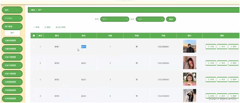Click the 姓名4 cell
The width and height of the screenshot is (240, 103).
tap(84, 96)
